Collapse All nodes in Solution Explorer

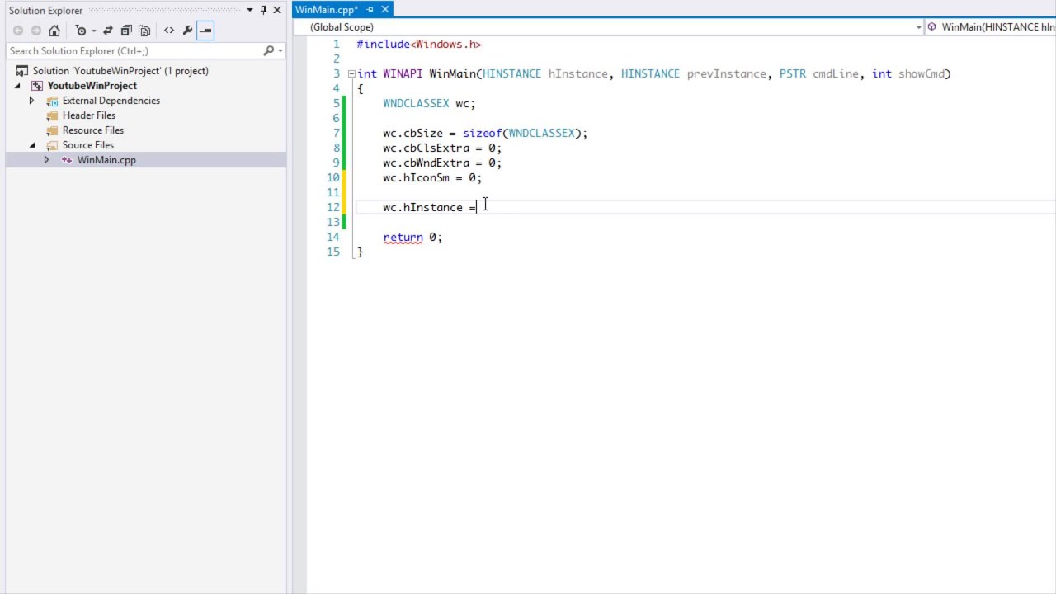coord(126,31)
